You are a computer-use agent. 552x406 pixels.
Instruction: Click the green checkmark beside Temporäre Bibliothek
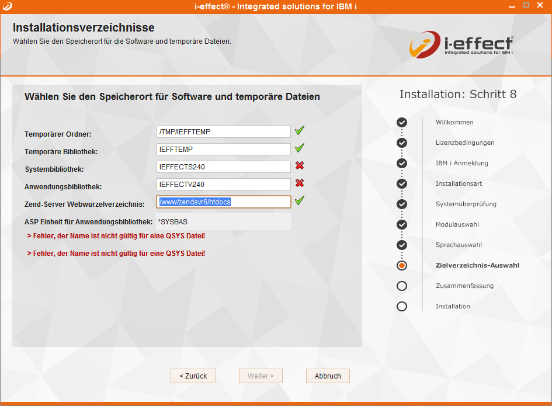[300, 148]
